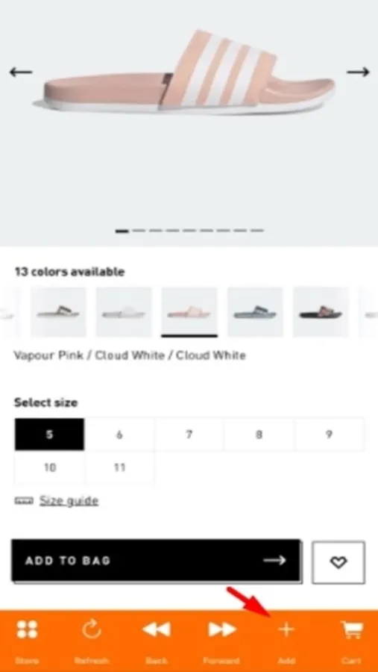Select size 5
This screenshot has width=378, height=672.
coord(49,435)
